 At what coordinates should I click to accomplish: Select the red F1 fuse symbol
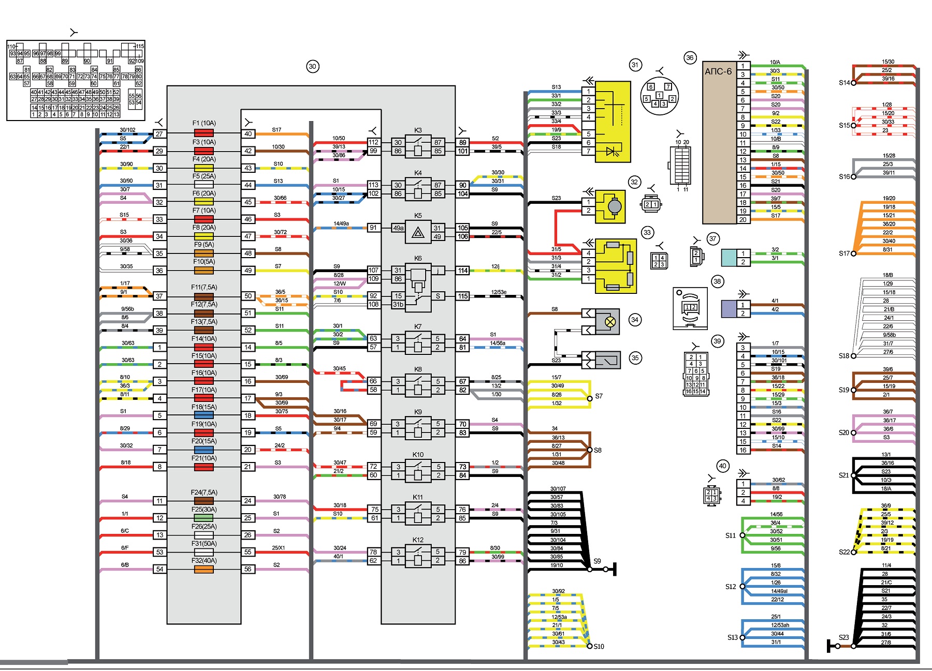pos(203,133)
